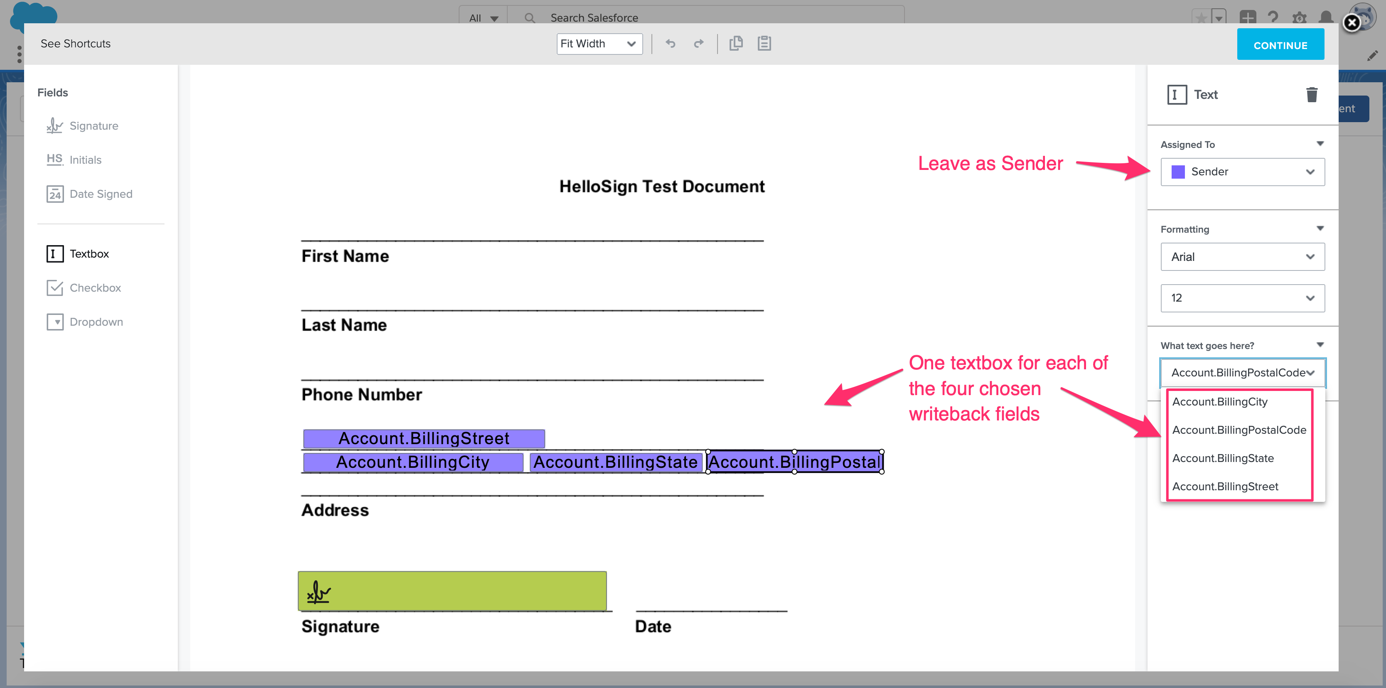The height and width of the screenshot is (688, 1386).
Task: Click See Shortcuts menu label
Action: click(76, 43)
